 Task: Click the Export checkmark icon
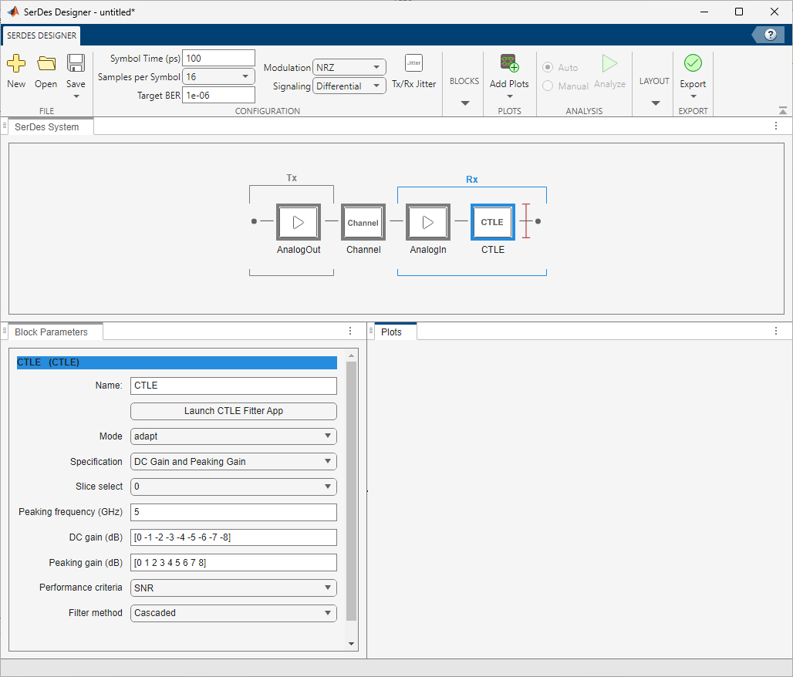coord(692,64)
